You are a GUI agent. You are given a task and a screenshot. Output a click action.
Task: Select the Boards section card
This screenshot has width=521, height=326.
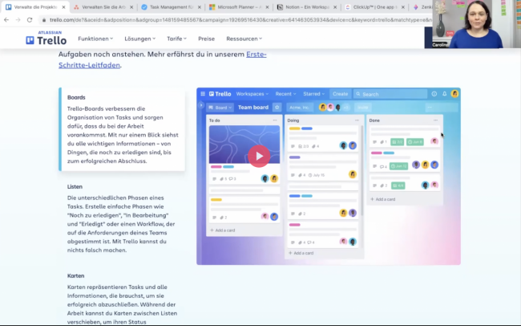[122, 129]
